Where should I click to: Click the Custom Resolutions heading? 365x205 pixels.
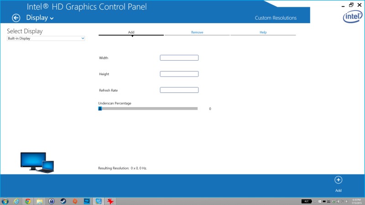click(x=276, y=18)
